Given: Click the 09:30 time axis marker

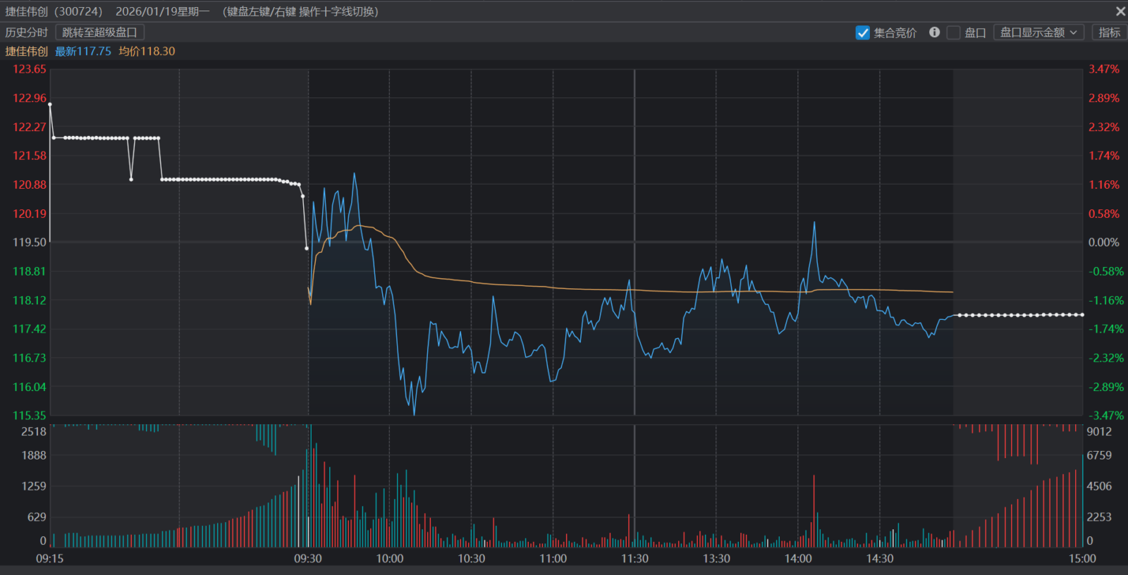Looking at the screenshot, I should 308,559.
